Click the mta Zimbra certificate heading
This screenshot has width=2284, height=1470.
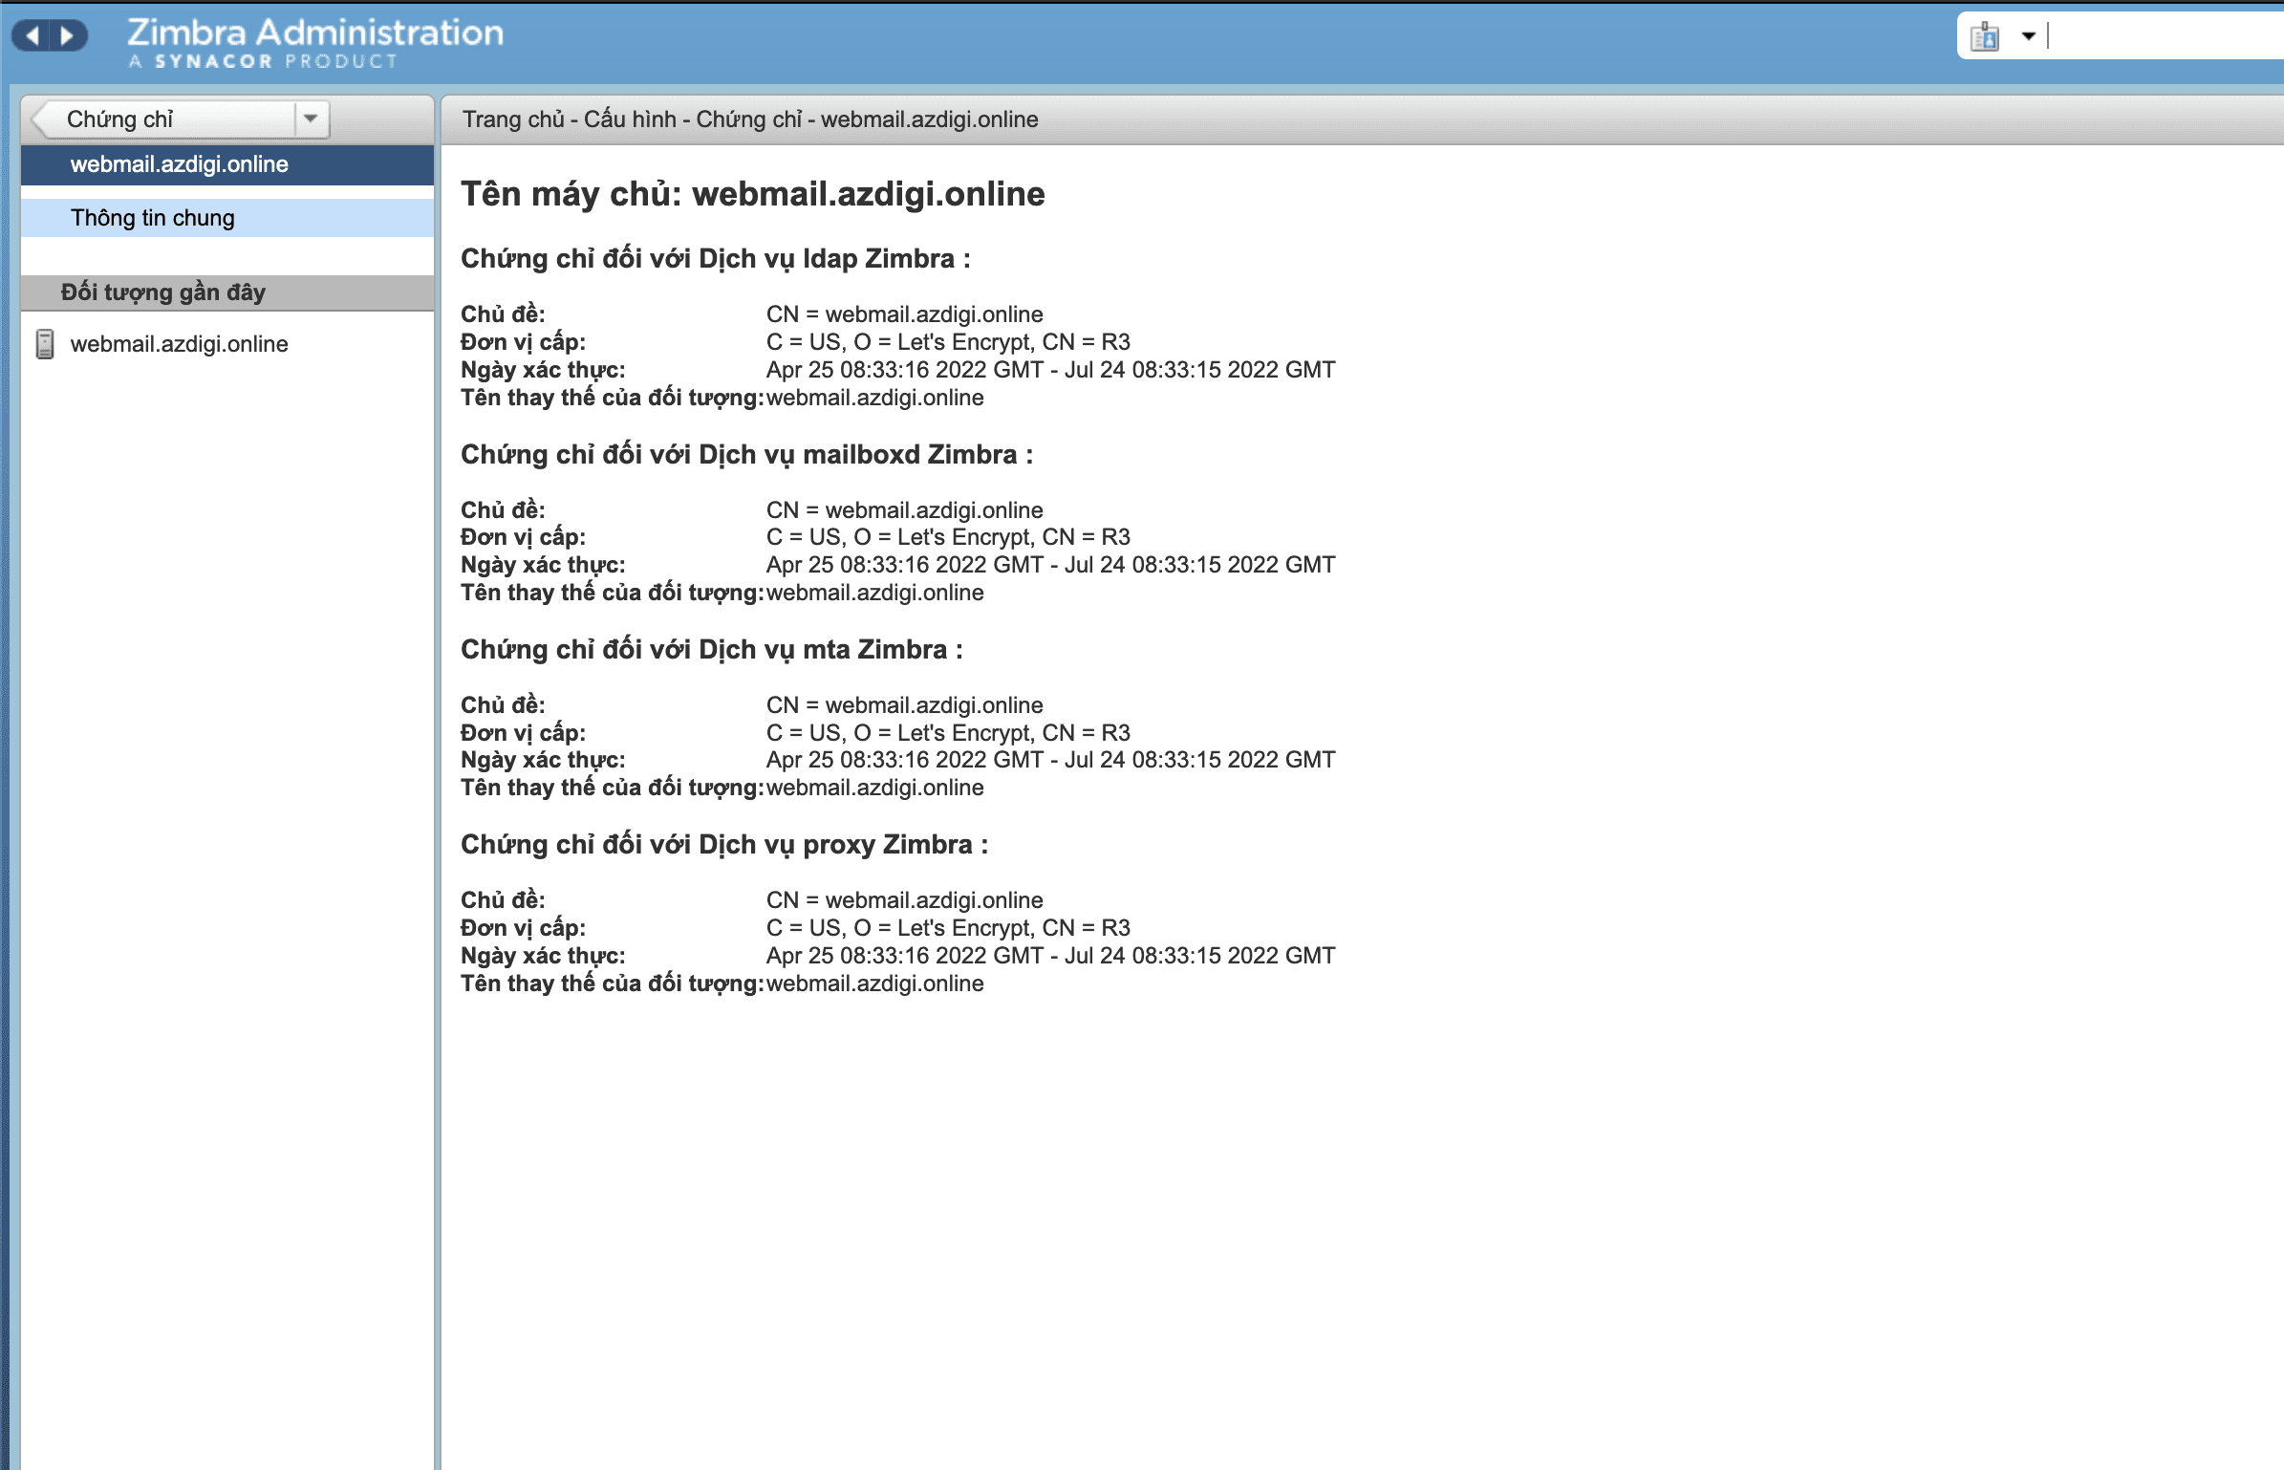point(711,650)
